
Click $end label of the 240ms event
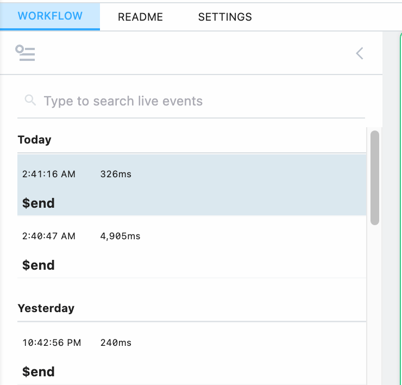39,372
